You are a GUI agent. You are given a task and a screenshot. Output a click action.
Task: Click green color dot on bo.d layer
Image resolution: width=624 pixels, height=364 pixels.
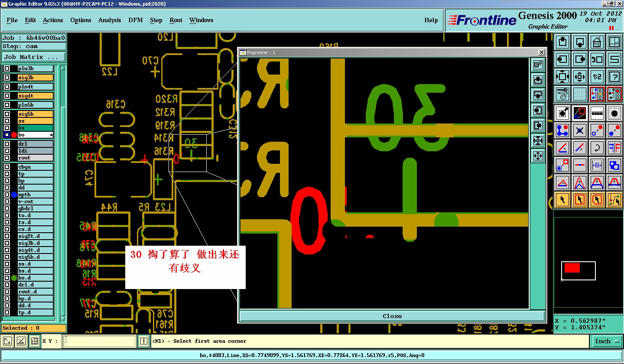[14, 278]
